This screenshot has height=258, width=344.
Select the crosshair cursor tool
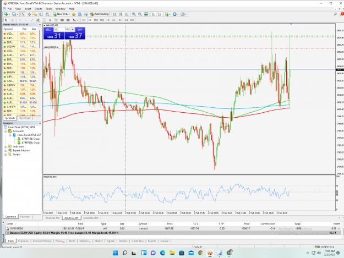[12, 20]
